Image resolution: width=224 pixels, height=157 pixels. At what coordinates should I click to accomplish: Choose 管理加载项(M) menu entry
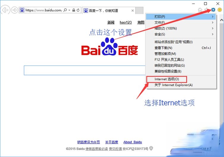pos(181,54)
